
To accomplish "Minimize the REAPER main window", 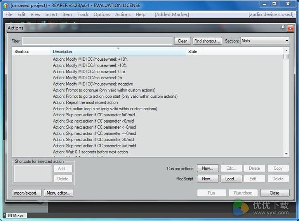I will [264, 4].
